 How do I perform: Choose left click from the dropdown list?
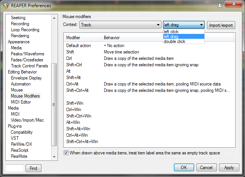coord(184,32)
